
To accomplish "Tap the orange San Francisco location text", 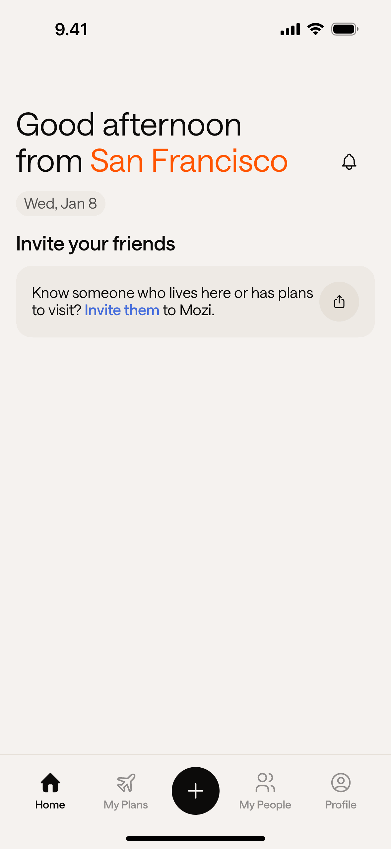I will point(189,161).
